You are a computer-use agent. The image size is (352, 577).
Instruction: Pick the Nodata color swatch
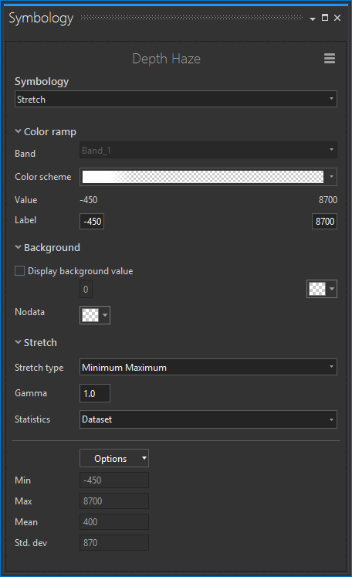click(x=95, y=315)
